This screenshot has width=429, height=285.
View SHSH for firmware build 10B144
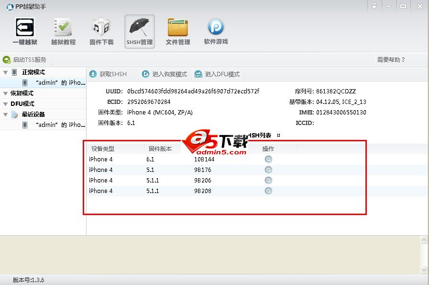tap(268, 159)
